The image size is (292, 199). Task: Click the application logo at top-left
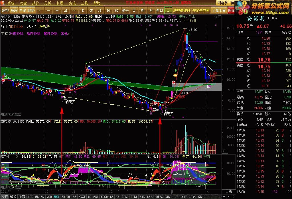coord(3,3)
